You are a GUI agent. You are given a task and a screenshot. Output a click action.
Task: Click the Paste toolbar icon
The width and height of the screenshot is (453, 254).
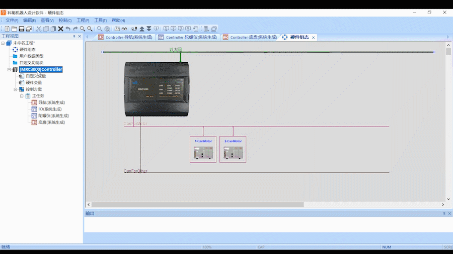(x=53, y=29)
